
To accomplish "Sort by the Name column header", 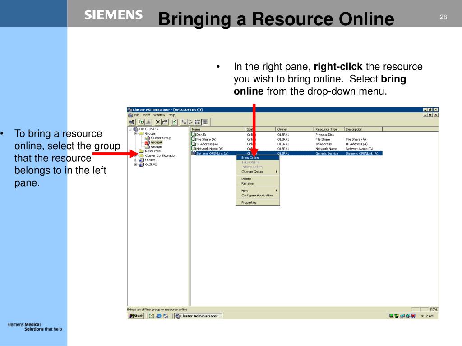I will point(218,129).
